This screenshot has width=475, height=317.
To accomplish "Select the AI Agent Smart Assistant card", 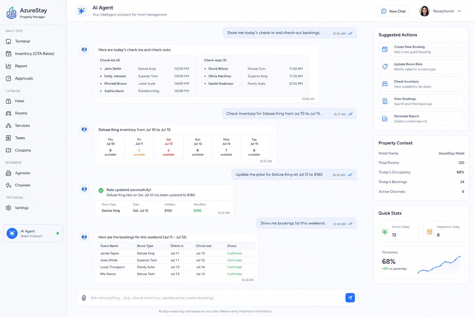I will (33, 233).
